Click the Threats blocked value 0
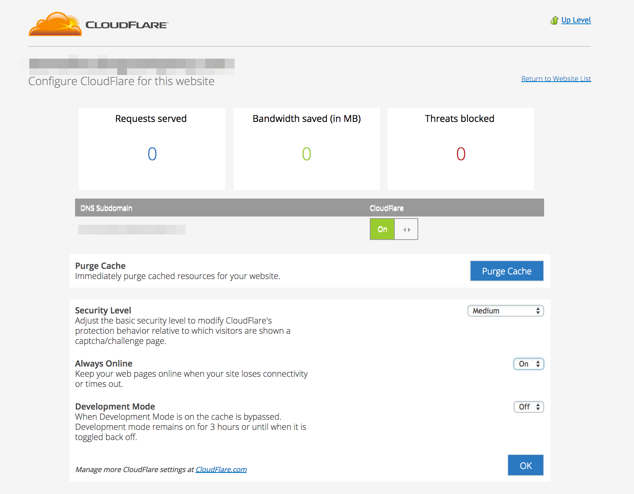 pos(461,154)
